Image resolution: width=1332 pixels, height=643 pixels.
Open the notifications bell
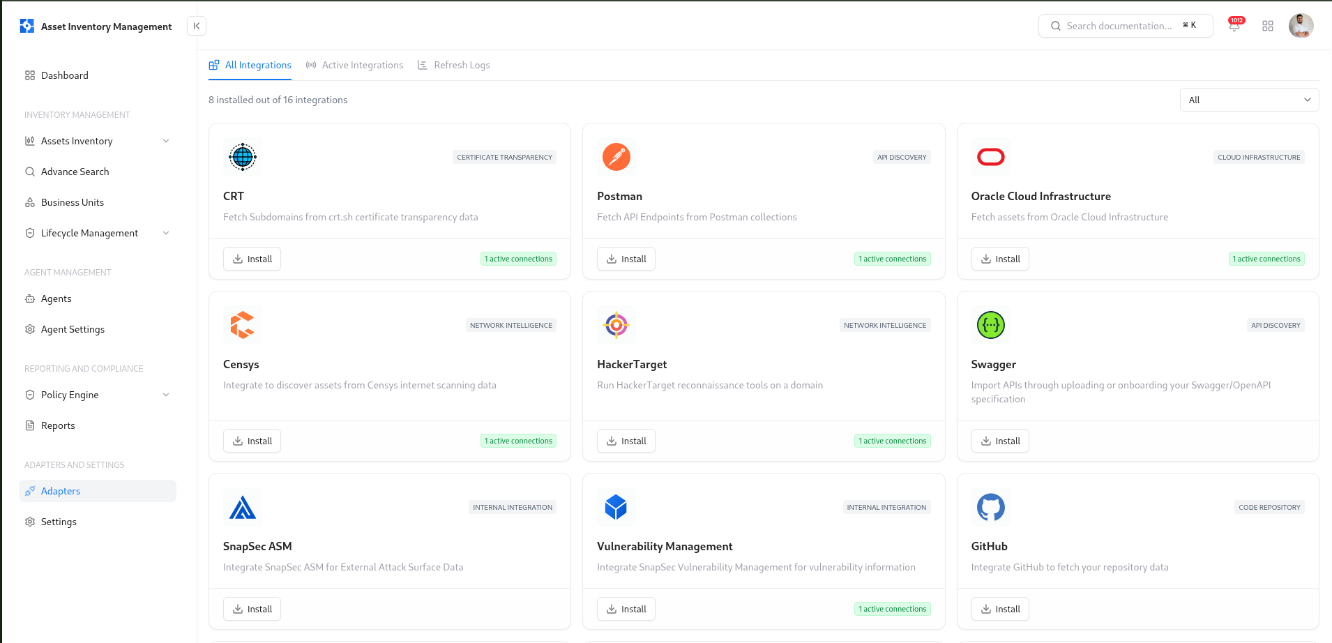point(1234,26)
